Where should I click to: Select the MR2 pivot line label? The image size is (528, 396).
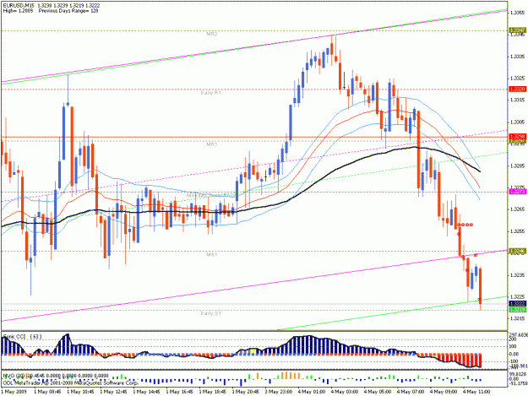[212, 35]
